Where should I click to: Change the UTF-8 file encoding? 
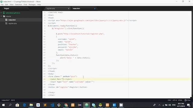point(175,100)
